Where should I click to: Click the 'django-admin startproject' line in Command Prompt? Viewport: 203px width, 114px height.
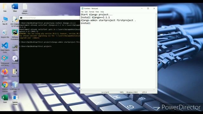(x=50, y=42)
